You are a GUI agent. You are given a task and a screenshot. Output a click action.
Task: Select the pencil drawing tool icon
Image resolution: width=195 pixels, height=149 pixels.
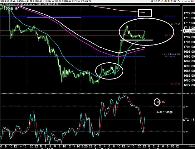coord(162,1)
